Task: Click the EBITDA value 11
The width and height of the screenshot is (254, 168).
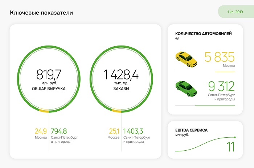Action: (230, 147)
